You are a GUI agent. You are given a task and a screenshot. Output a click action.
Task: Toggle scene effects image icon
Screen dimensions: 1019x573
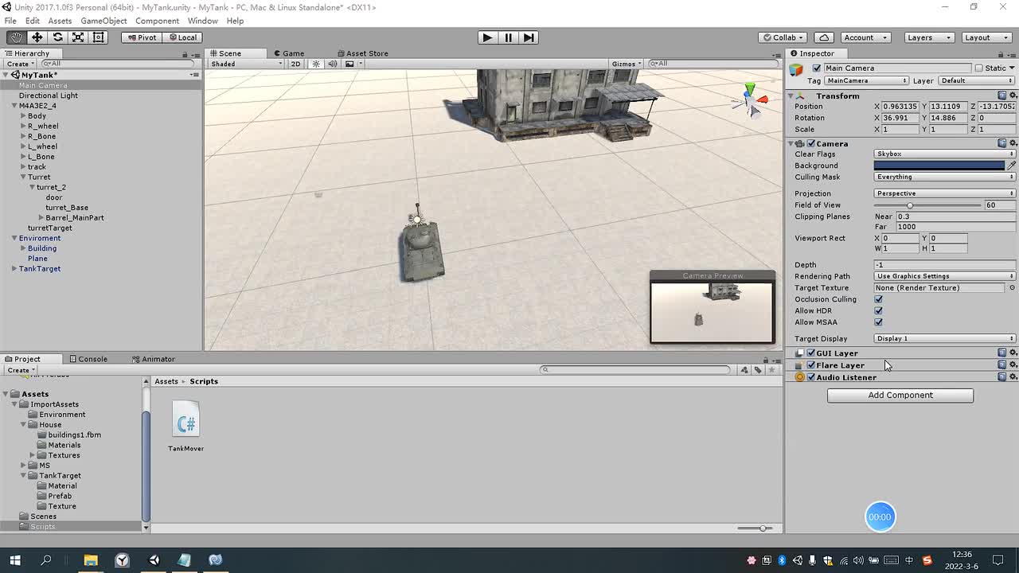pyautogui.click(x=349, y=64)
